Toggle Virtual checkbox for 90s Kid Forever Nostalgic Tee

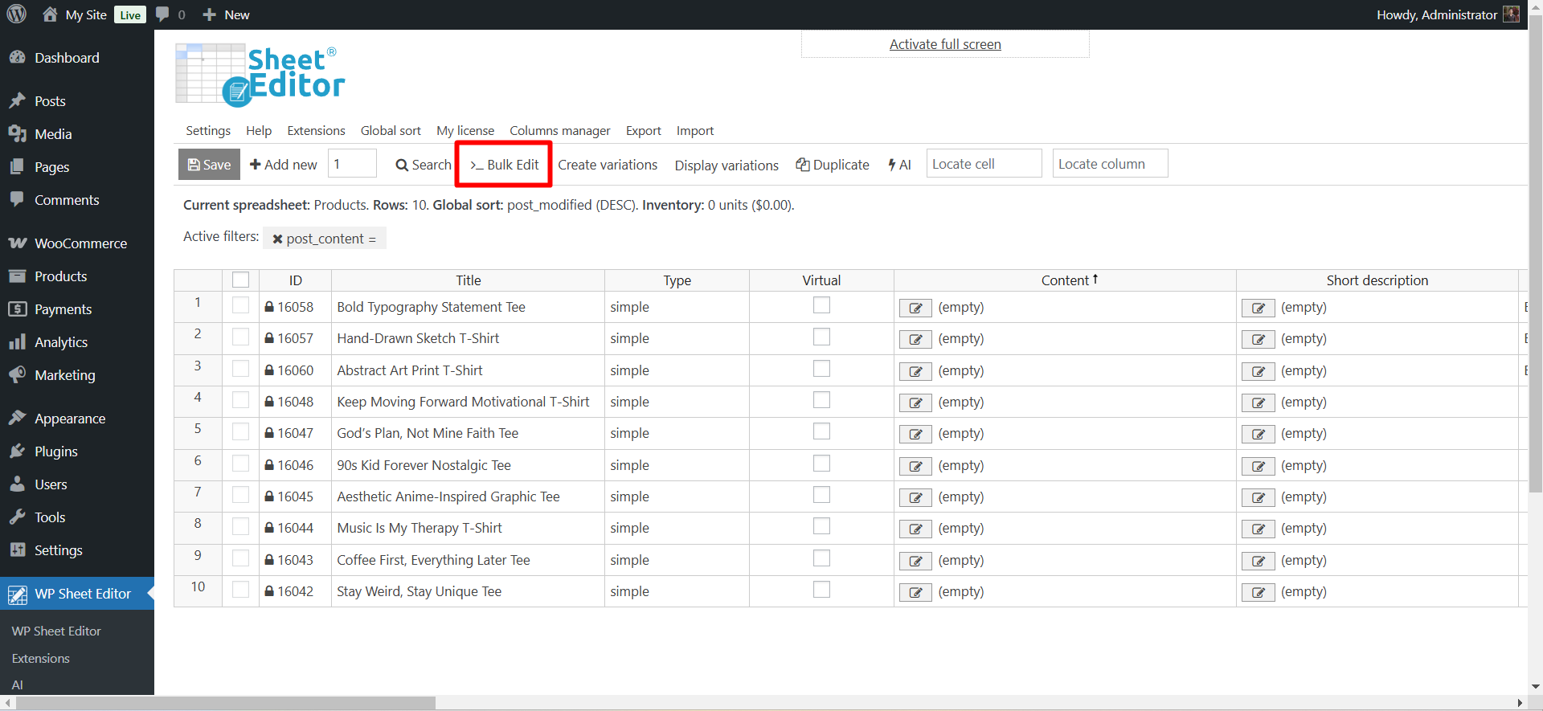(821, 464)
